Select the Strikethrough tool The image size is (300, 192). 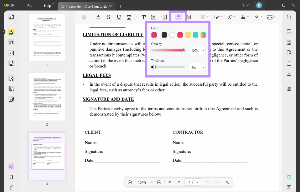coord(109,17)
